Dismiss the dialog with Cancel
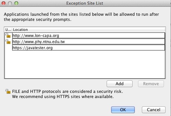The width and height of the screenshot is (171, 116). tap(154, 110)
